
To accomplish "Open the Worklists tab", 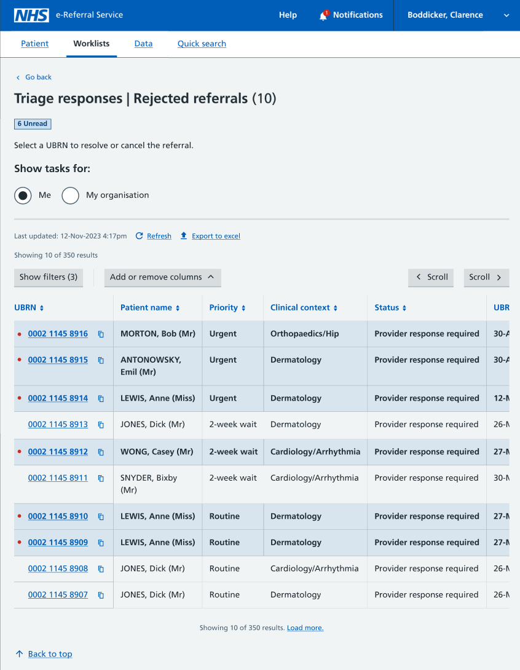I will click(x=92, y=44).
